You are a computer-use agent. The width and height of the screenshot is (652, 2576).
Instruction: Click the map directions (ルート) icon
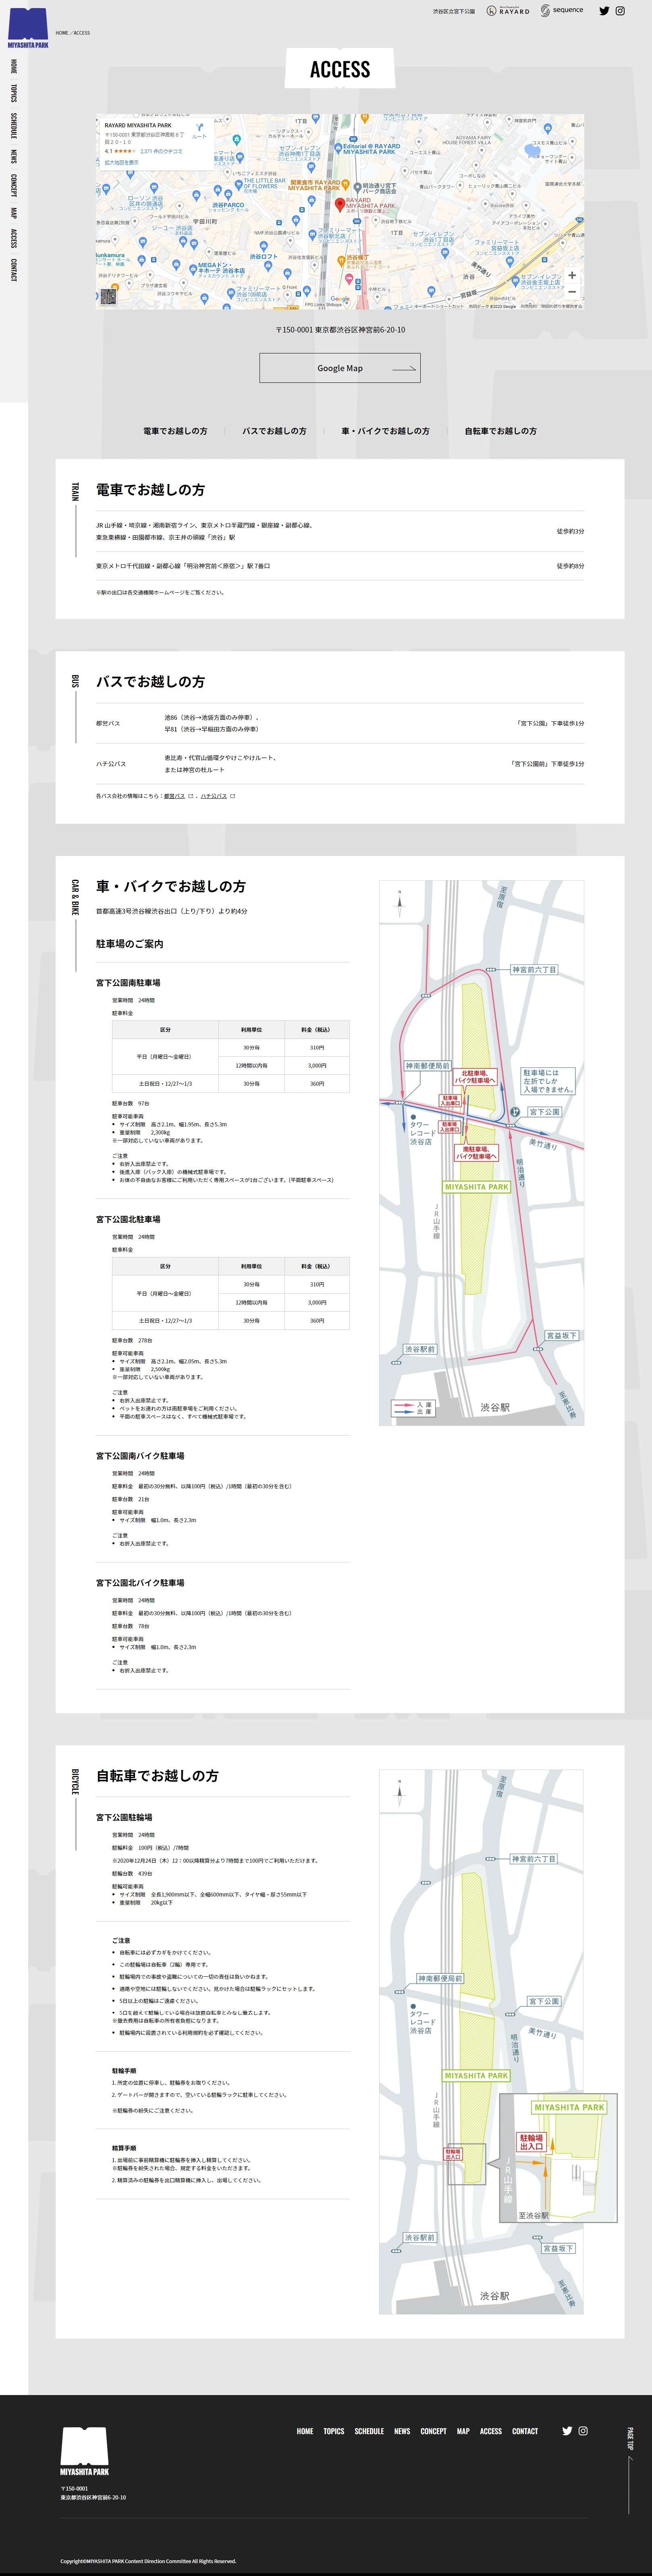(x=200, y=129)
